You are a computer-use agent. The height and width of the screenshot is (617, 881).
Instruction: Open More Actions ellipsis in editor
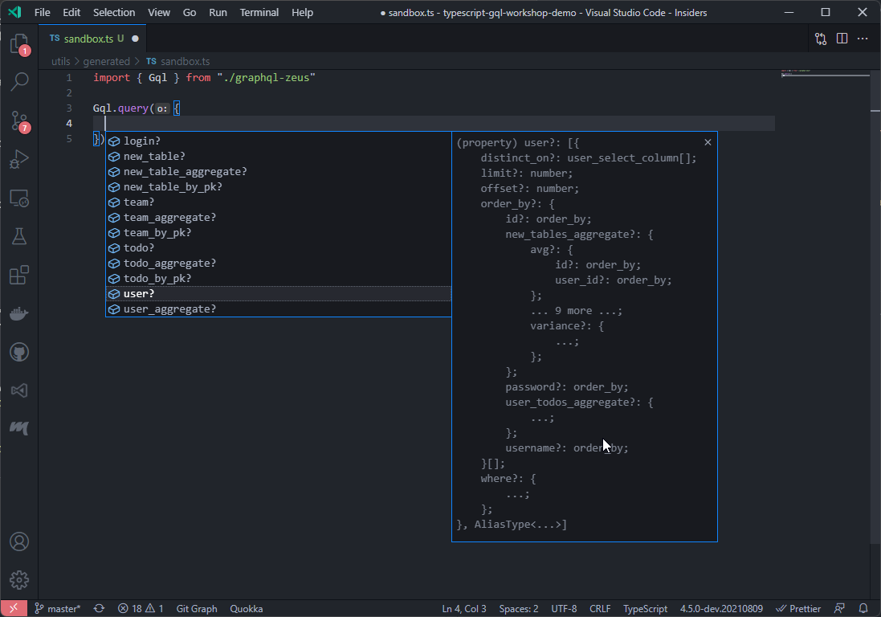point(863,39)
